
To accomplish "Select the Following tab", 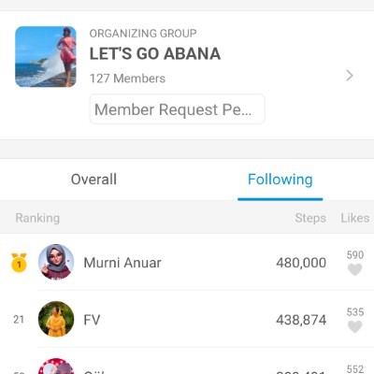I will point(280,180).
